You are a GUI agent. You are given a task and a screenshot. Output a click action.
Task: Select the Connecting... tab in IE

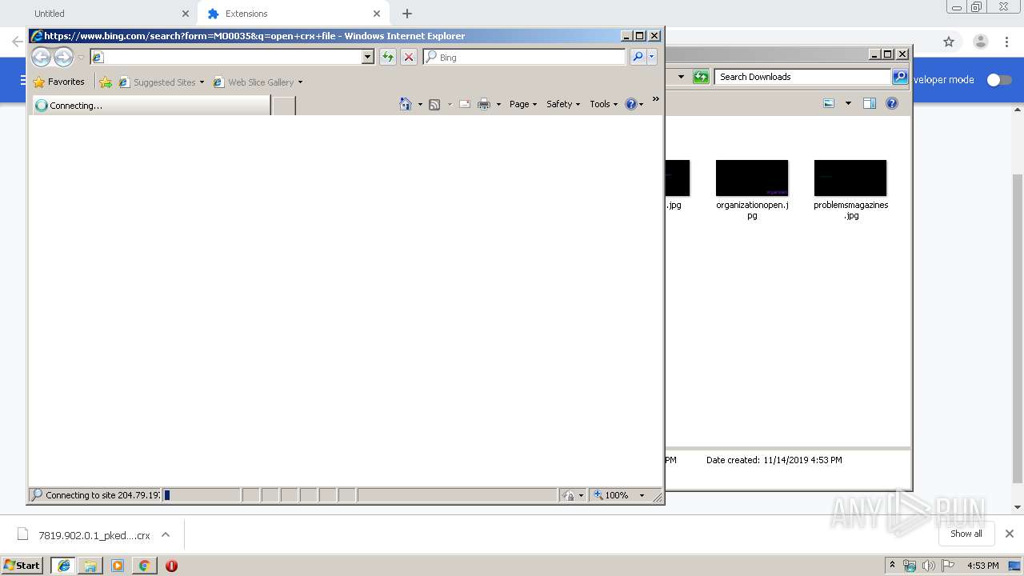coord(150,105)
